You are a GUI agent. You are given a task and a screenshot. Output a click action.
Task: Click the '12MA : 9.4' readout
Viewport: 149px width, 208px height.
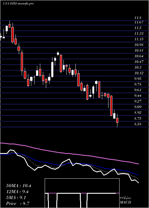pyautogui.click(x=18, y=192)
